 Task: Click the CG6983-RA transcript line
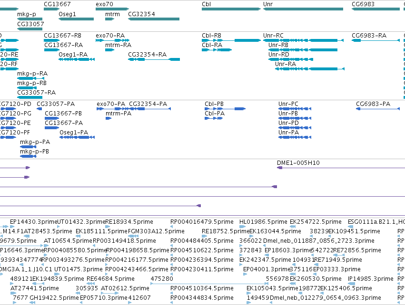(375, 40)
